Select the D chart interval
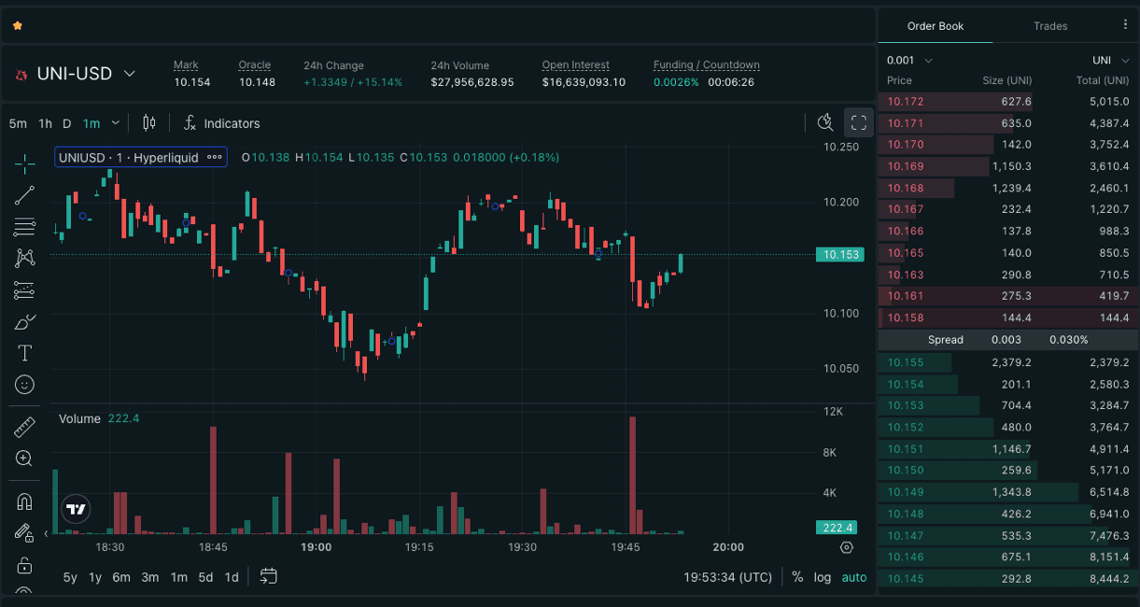The width and height of the screenshot is (1140, 607). coord(67,123)
